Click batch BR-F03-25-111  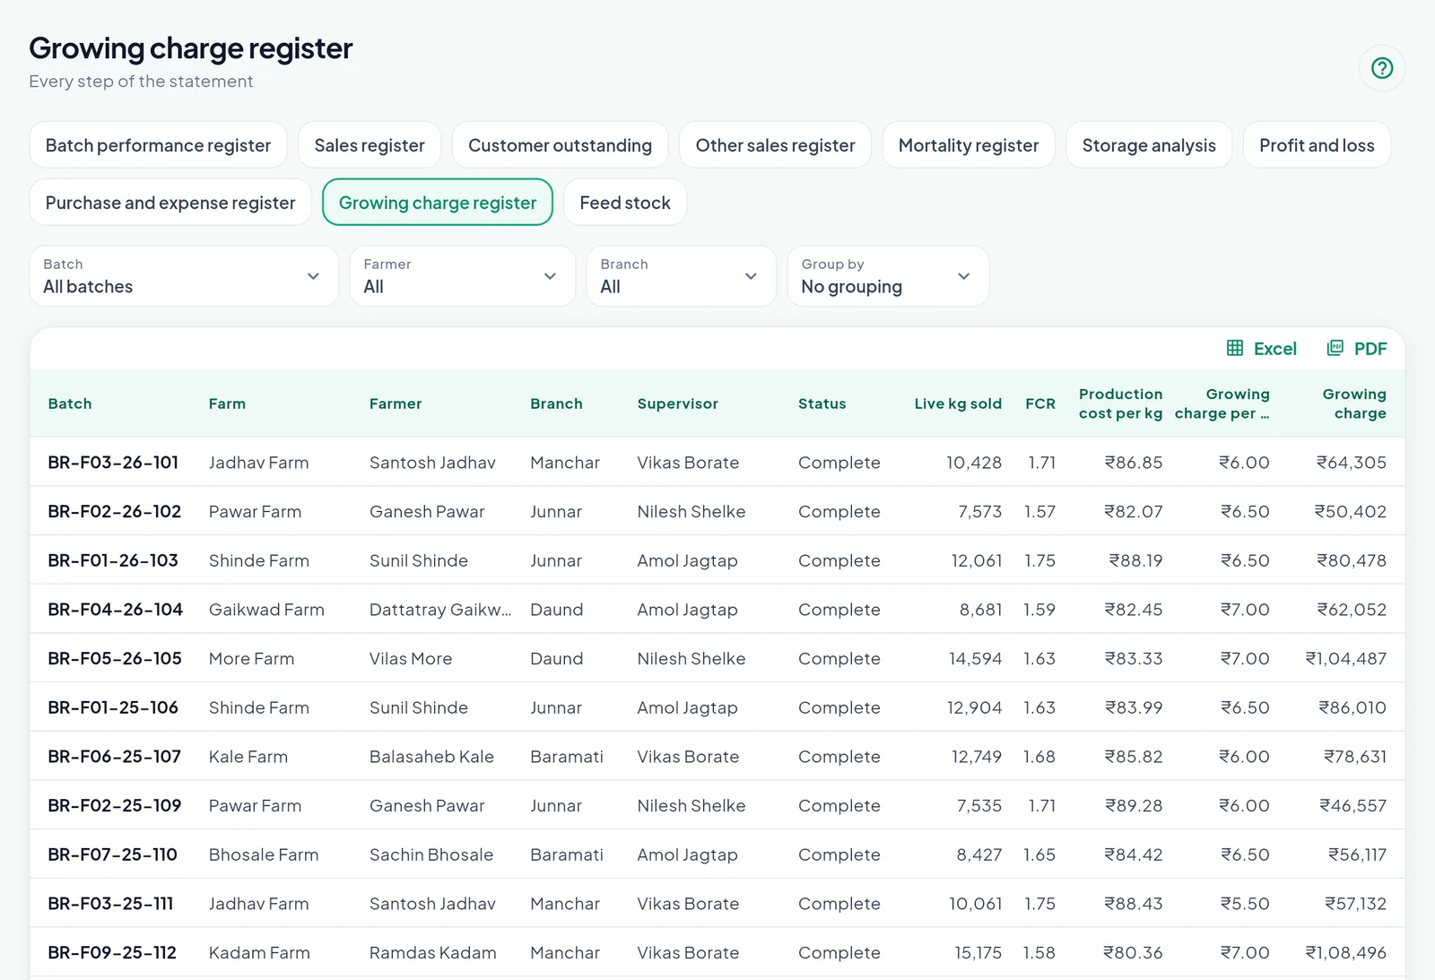[110, 904]
